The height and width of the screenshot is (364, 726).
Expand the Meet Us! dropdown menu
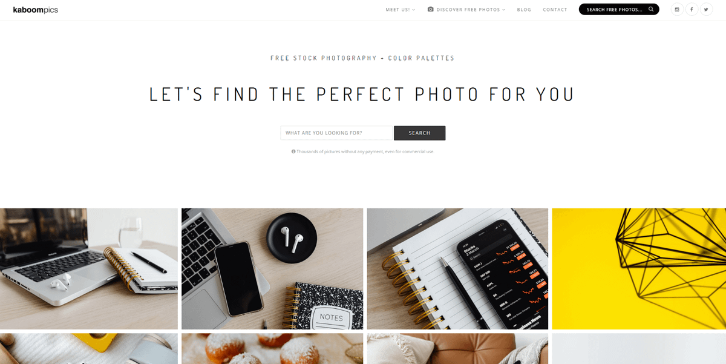401,10
